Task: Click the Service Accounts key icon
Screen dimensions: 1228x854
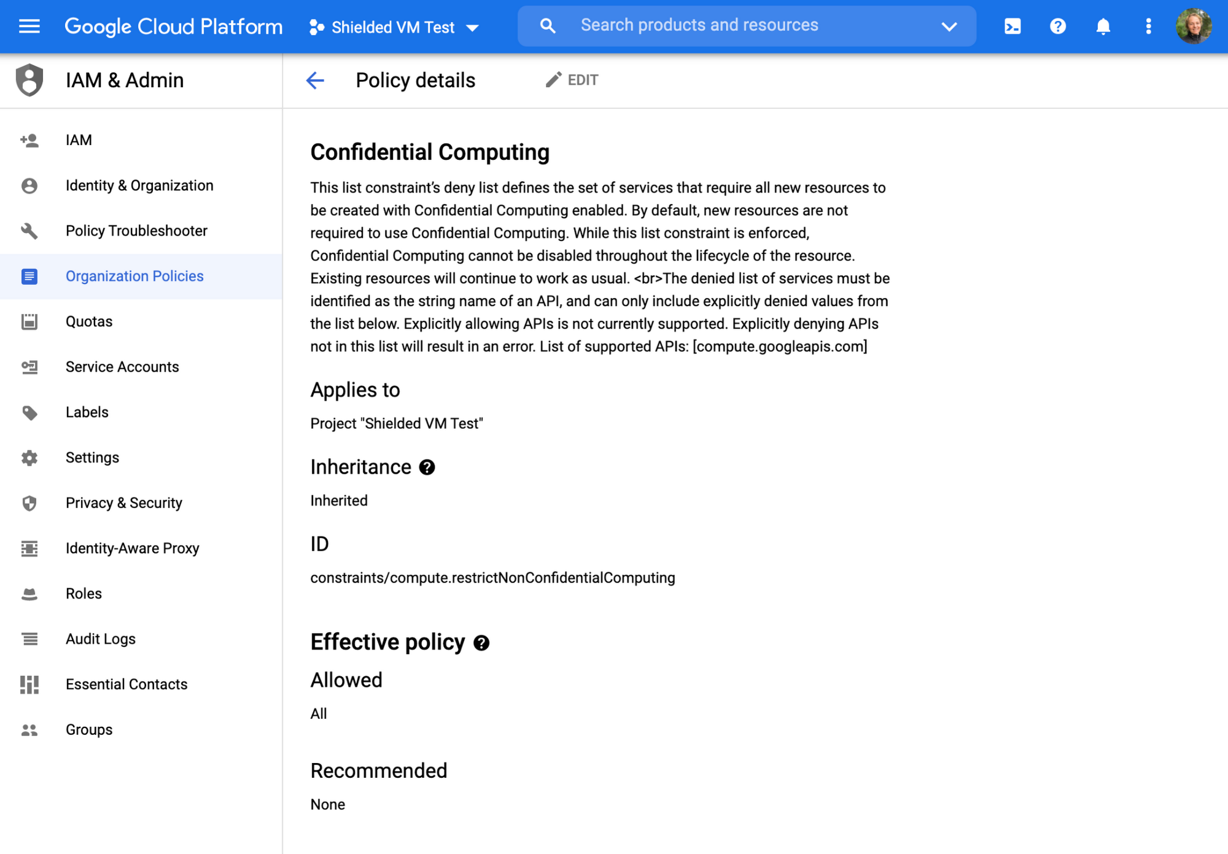Action: coord(29,367)
